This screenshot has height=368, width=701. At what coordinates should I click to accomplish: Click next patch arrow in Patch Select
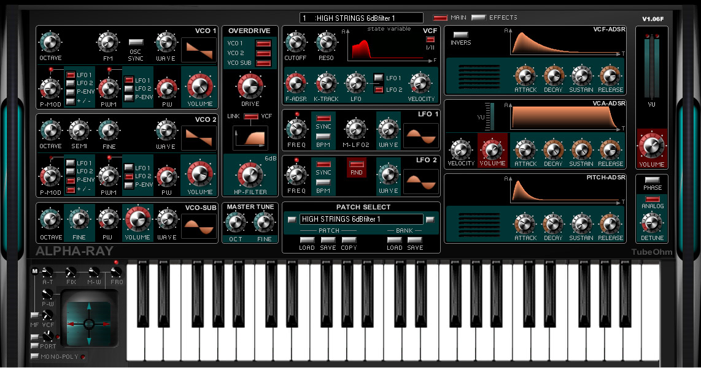coord(430,219)
